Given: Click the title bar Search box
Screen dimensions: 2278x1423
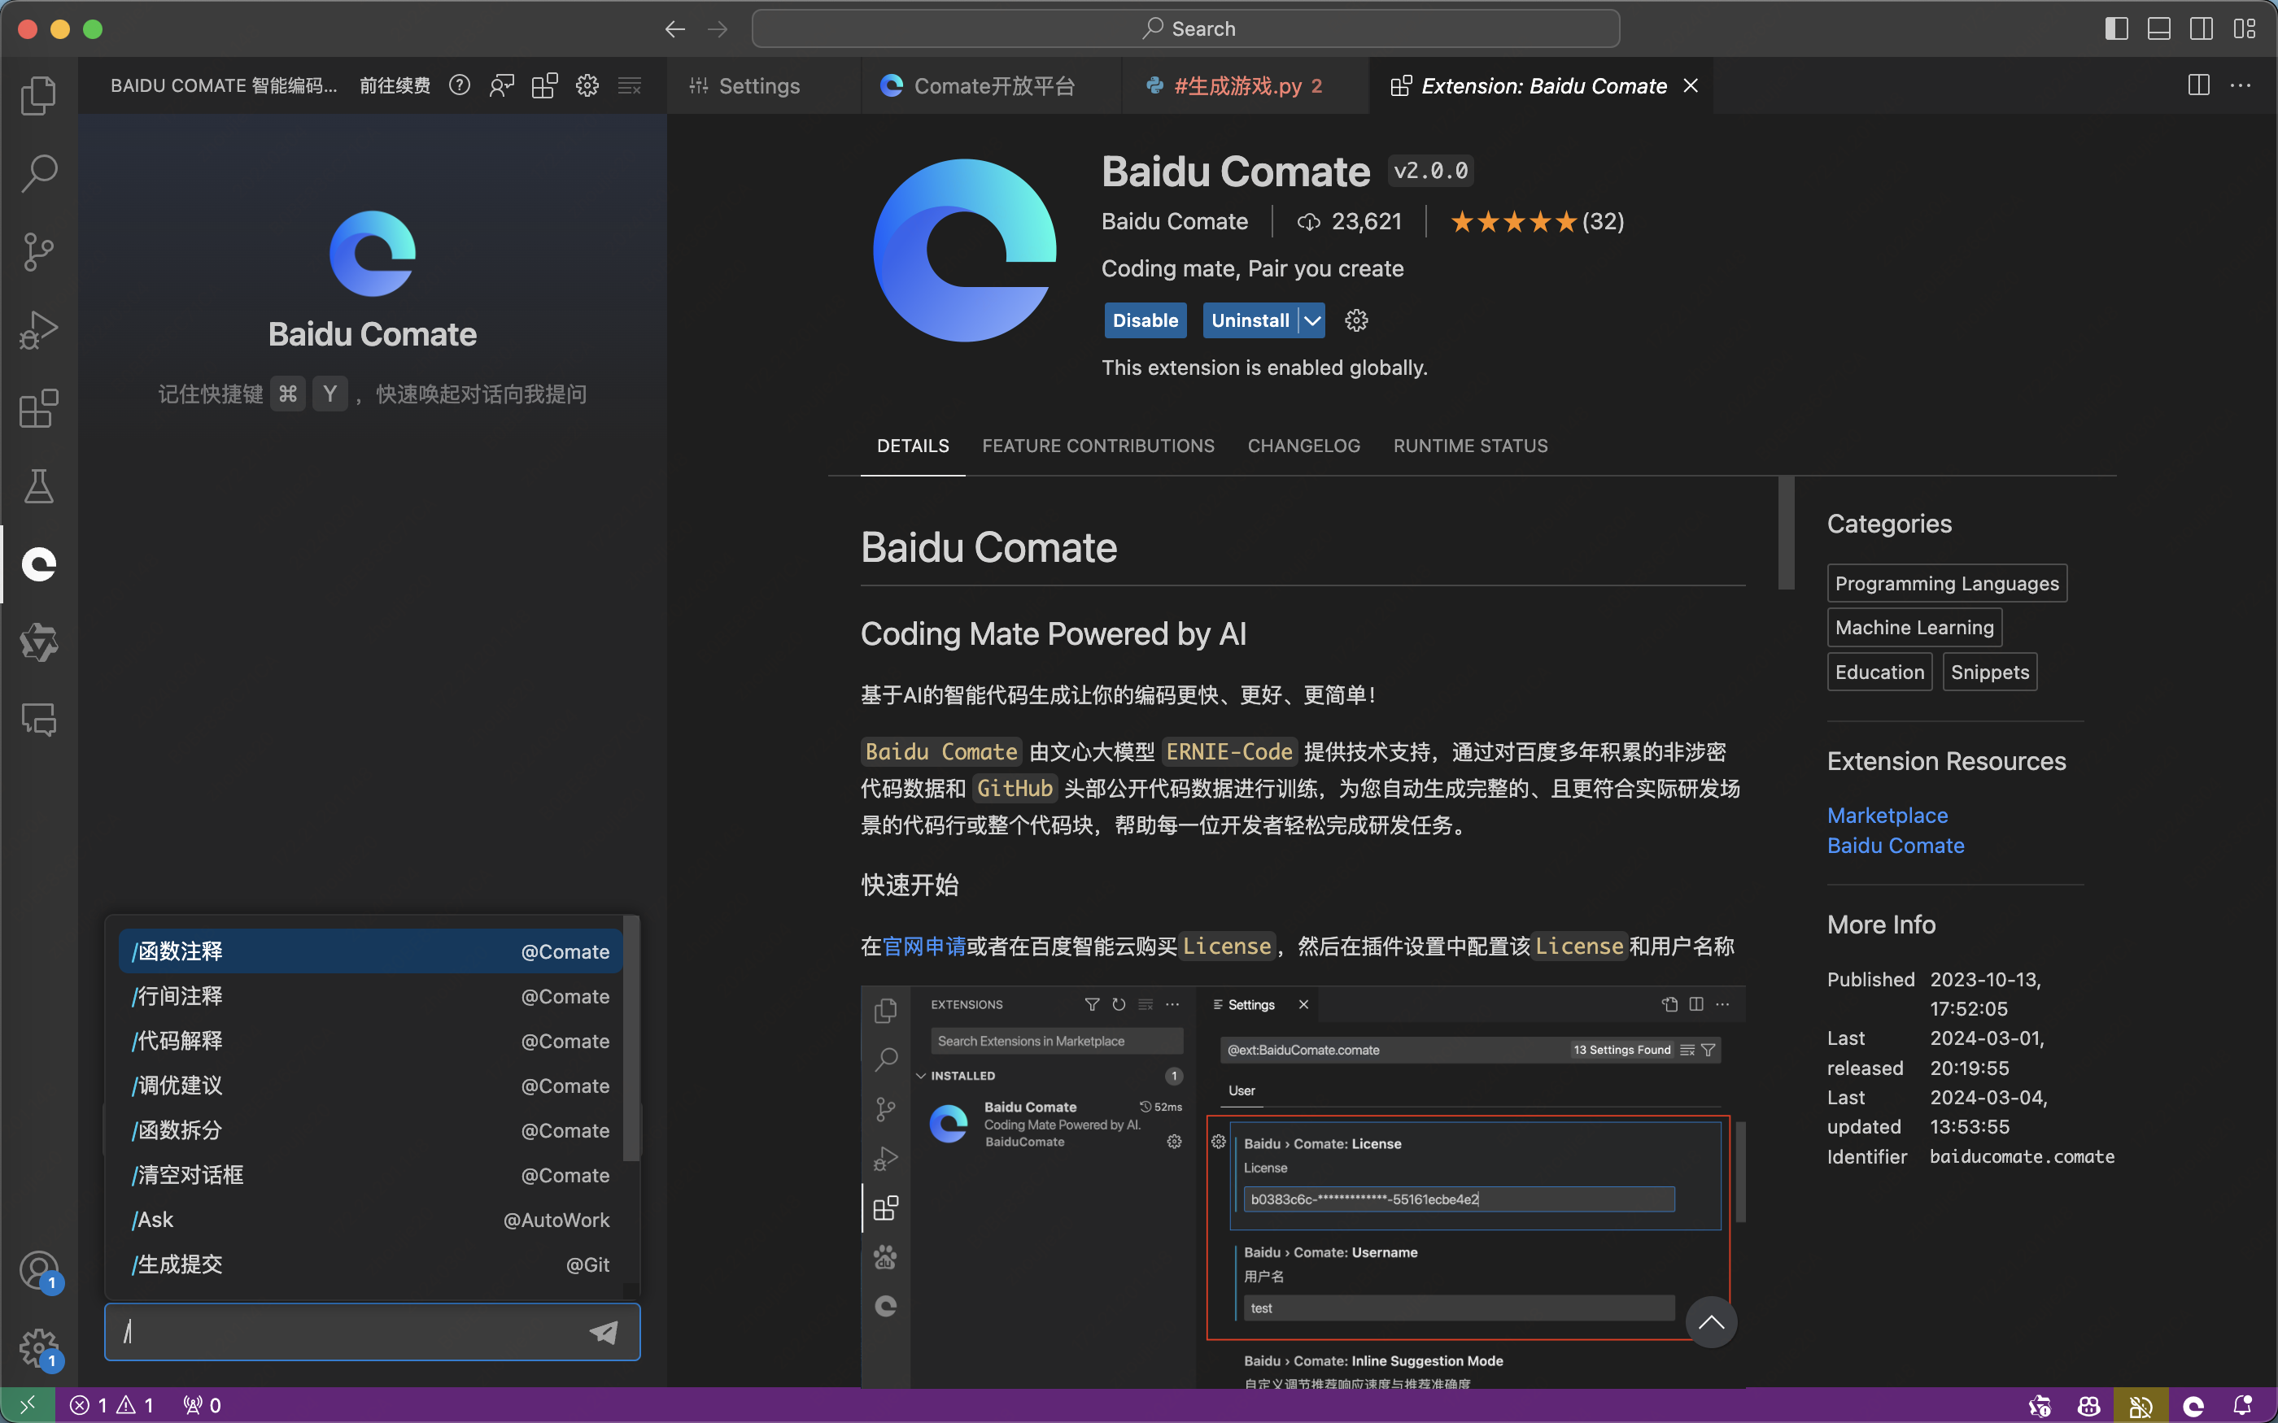Looking at the screenshot, I should coord(1185,29).
